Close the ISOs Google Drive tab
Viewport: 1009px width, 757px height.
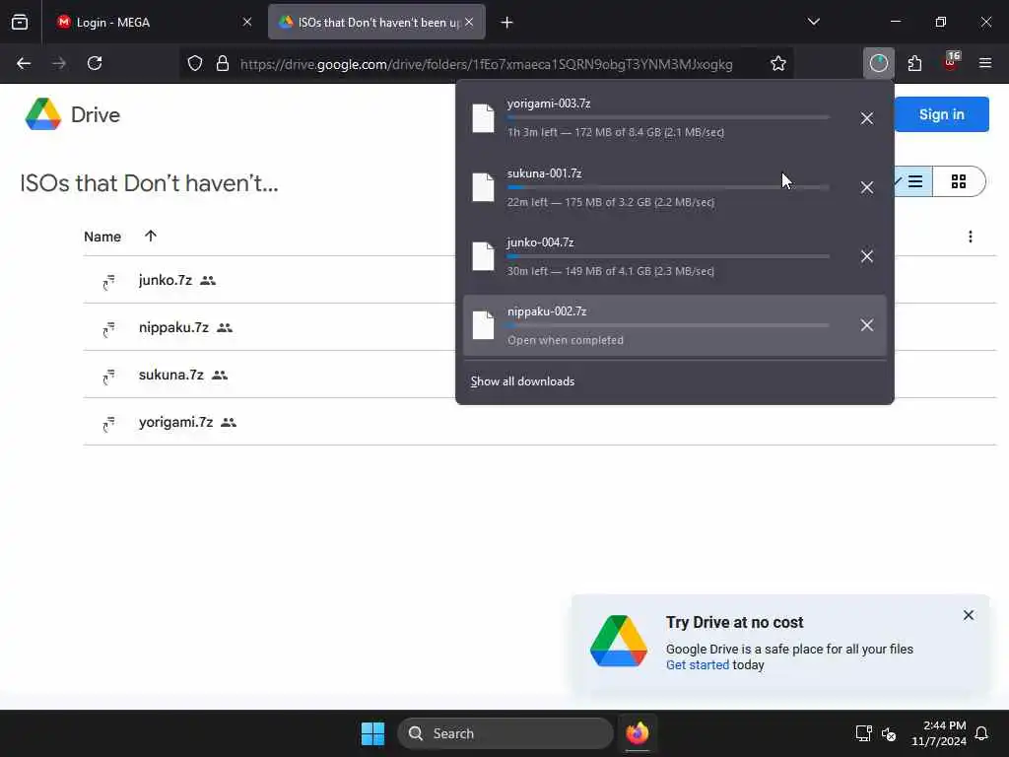pyautogui.click(x=469, y=22)
